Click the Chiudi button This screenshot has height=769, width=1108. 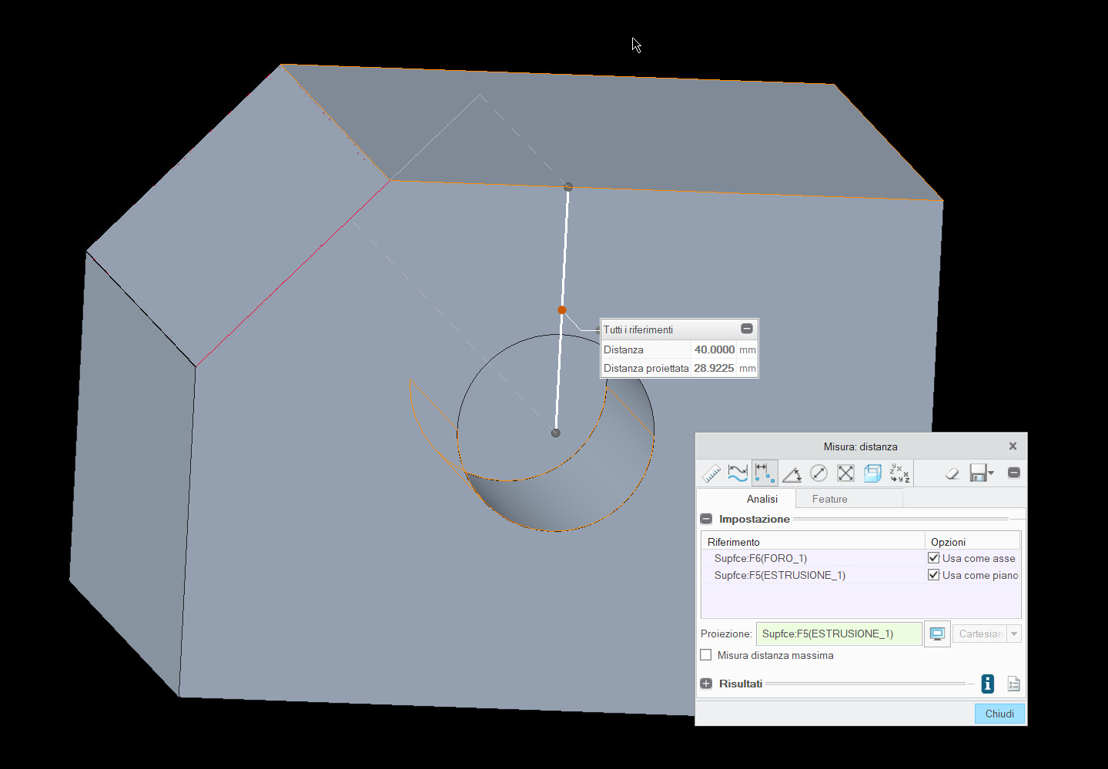click(999, 714)
